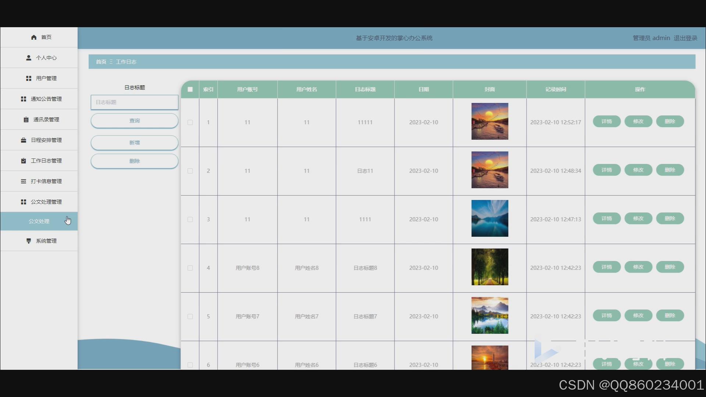Click the 日志标题 search input field
The image size is (706, 397).
click(135, 102)
